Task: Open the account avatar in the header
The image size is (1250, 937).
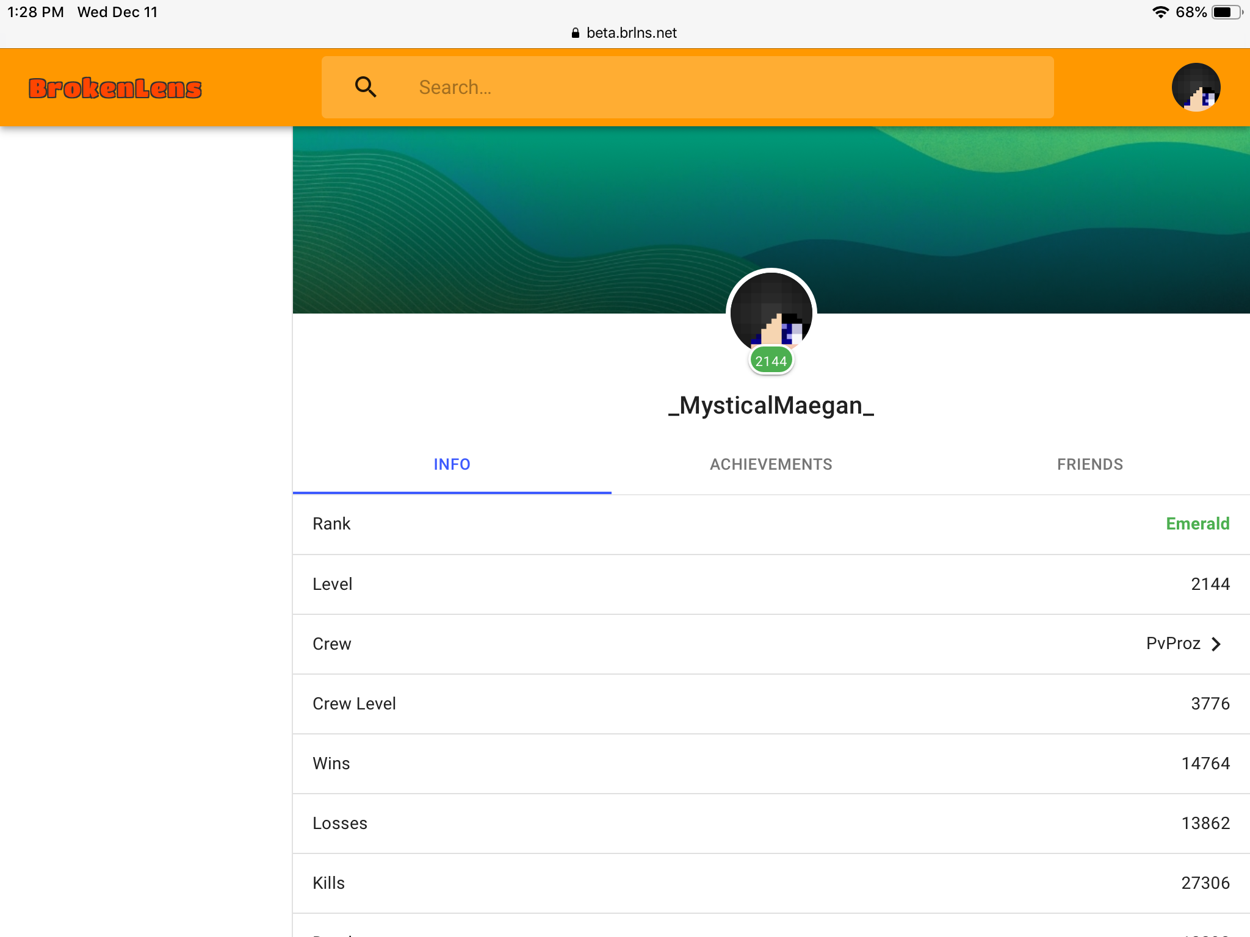Action: click(x=1196, y=87)
